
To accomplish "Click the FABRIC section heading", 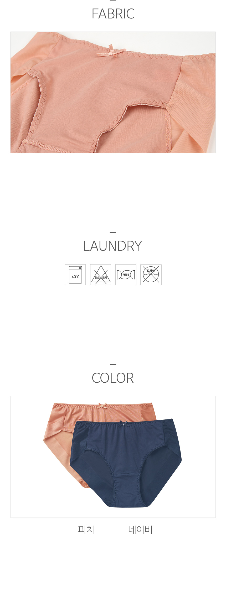I will pyautogui.click(x=113, y=14).
